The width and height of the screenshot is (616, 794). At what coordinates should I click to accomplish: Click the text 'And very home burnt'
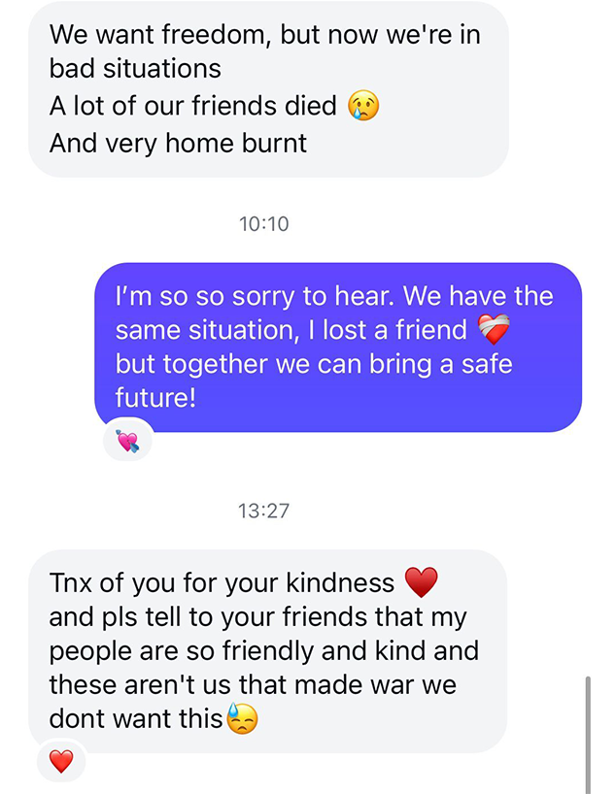click(178, 144)
